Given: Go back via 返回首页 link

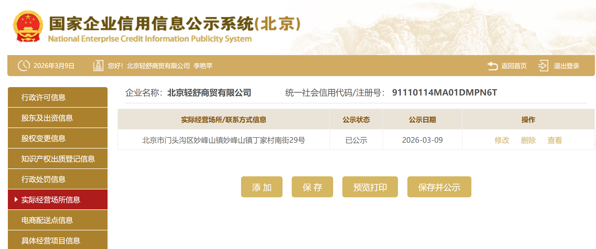Looking at the screenshot, I should point(514,66).
